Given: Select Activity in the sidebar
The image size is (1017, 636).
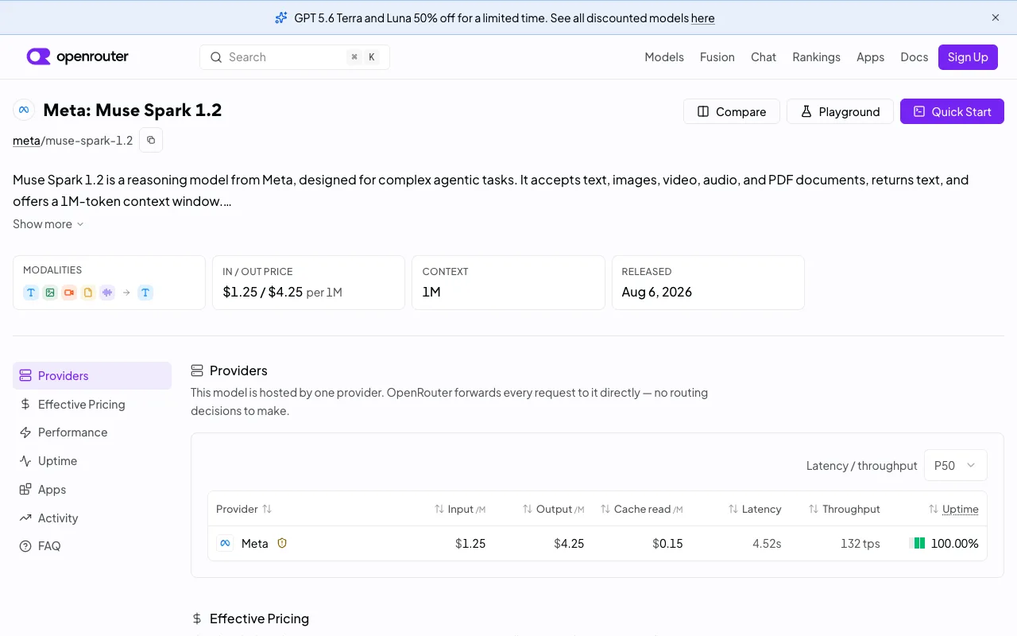Looking at the screenshot, I should pos(92,518).
